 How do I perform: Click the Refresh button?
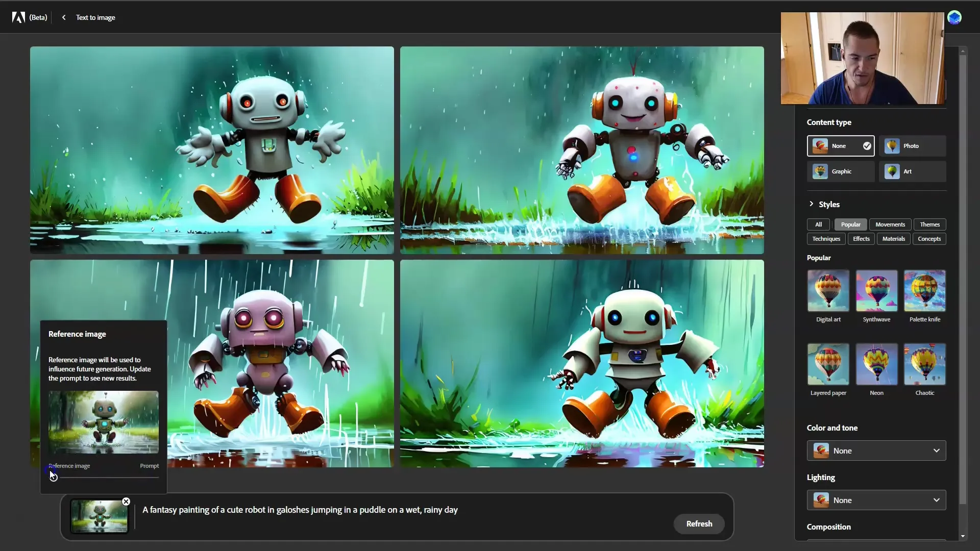coord(699,523)
